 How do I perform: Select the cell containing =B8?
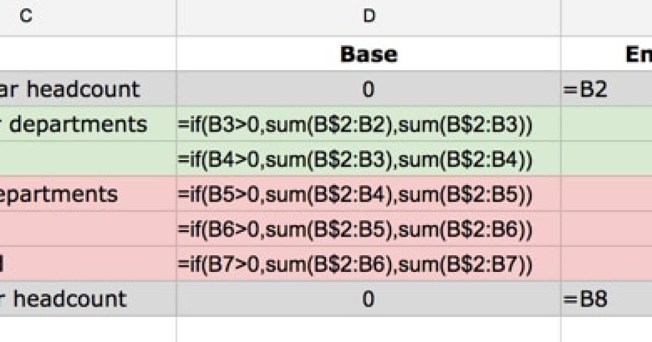[603, 300]
